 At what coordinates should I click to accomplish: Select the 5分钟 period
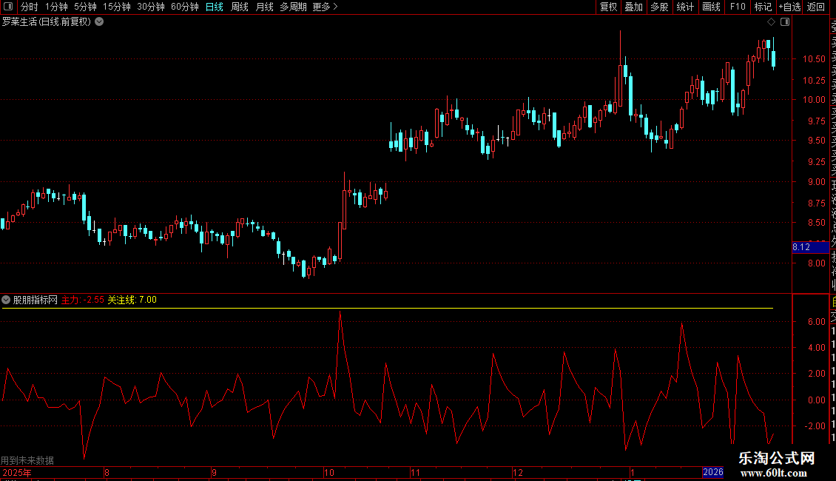click(85, 7)
